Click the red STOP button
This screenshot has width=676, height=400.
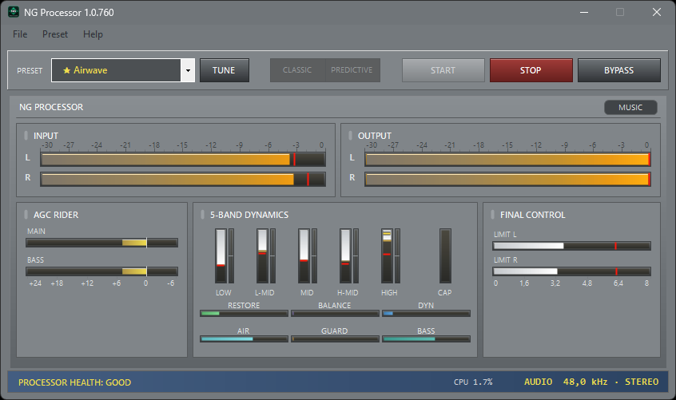[x=531, y=70]
